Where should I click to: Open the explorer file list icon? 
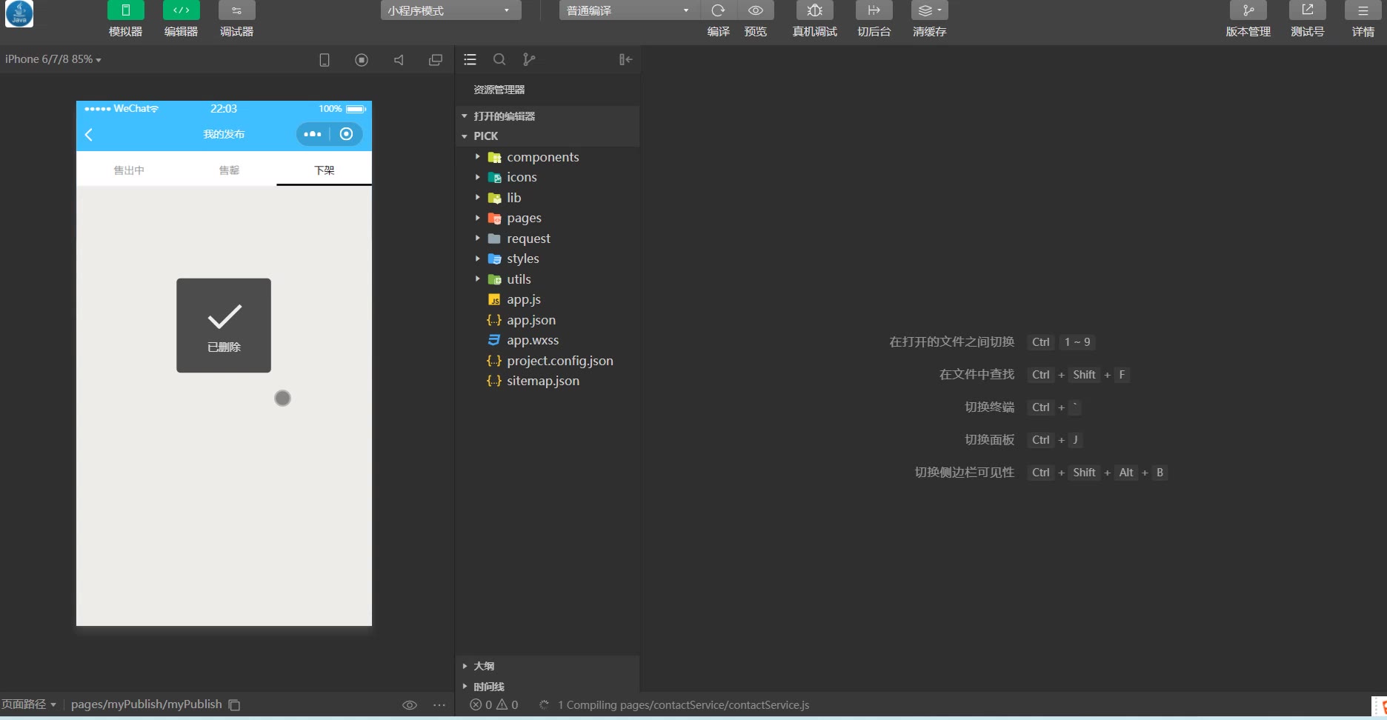[470, 60]
